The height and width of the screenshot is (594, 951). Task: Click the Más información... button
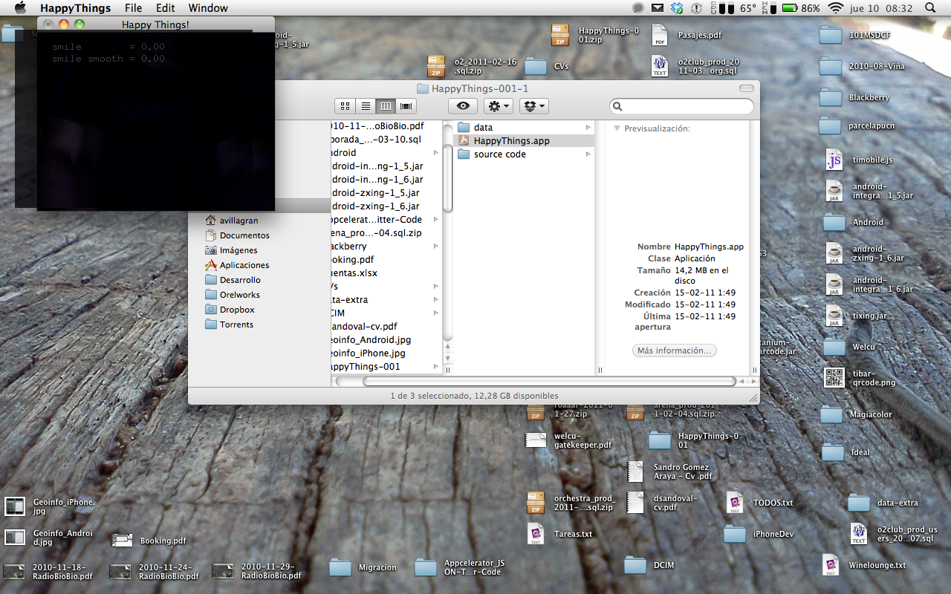[674, 350]
